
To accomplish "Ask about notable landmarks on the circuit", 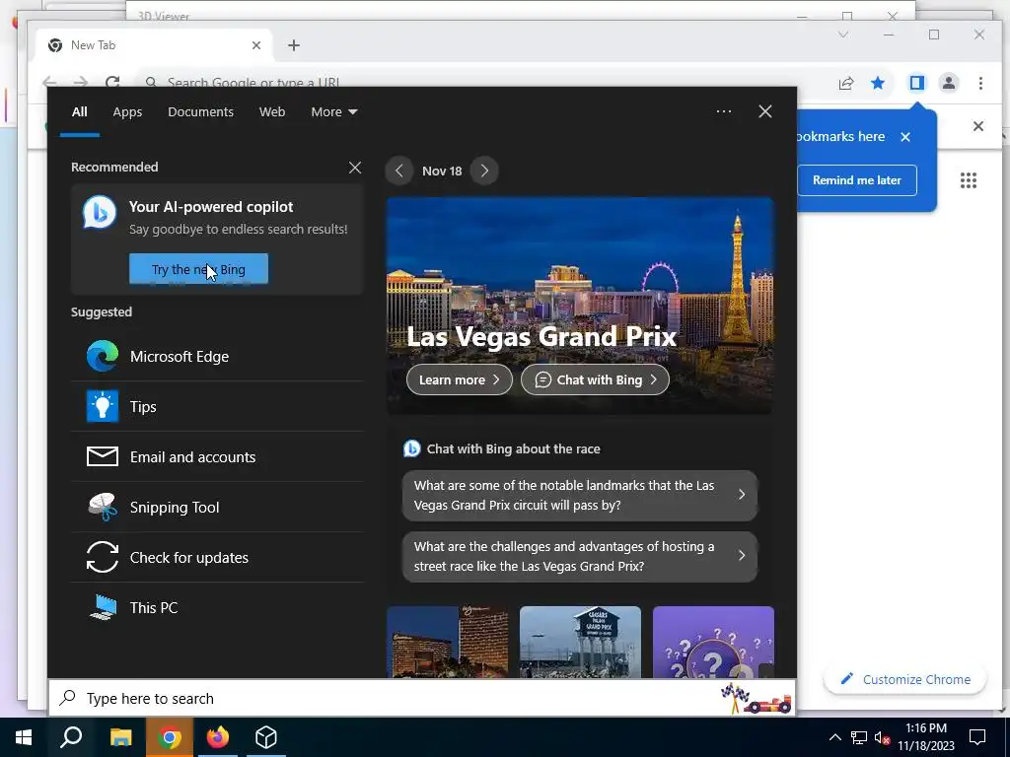I will pyautogui.click(x=580, y=495).
